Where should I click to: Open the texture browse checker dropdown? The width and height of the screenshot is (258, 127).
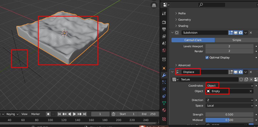pos(175,79)
